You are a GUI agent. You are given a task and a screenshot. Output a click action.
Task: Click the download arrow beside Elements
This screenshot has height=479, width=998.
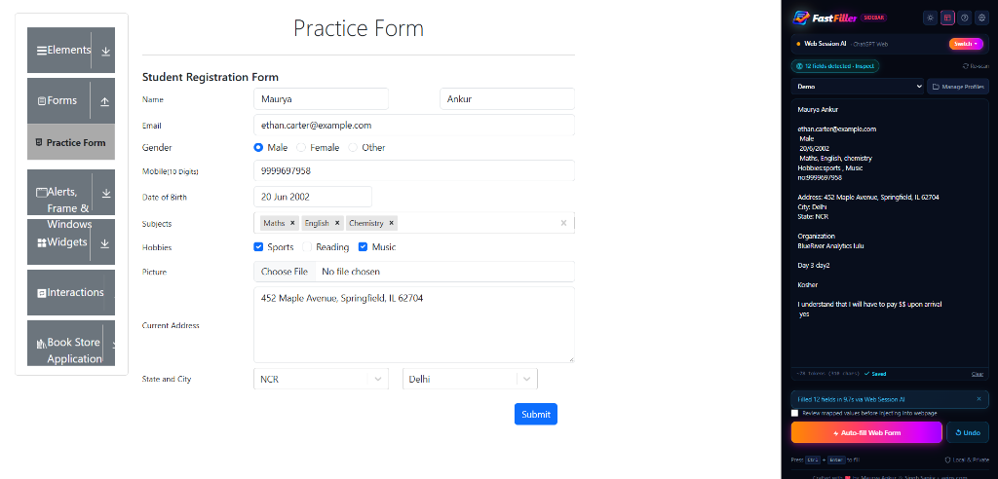point(105,51)
